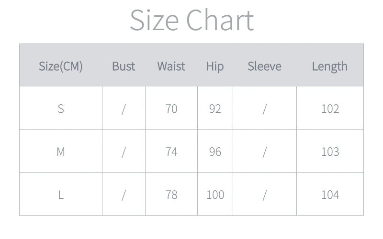The width and height of the screenshot is (383, 239).
Task: Click the L size row label
Action: coord(61,195)
